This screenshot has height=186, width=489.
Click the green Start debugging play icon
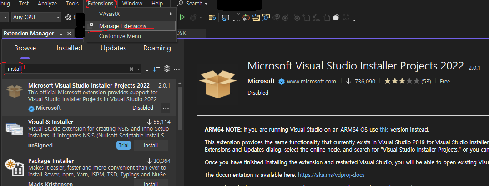182,17
